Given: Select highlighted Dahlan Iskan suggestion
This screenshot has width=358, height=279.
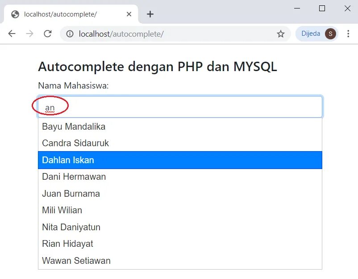Looking at the screenshot, I should (180, 160).
